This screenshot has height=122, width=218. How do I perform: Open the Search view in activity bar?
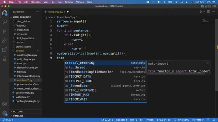click(4, 22)
